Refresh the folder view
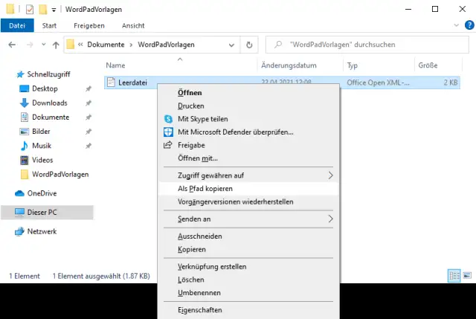Image resolution: width=476 pixels, height=319 pixels. [x=249, y=45]
